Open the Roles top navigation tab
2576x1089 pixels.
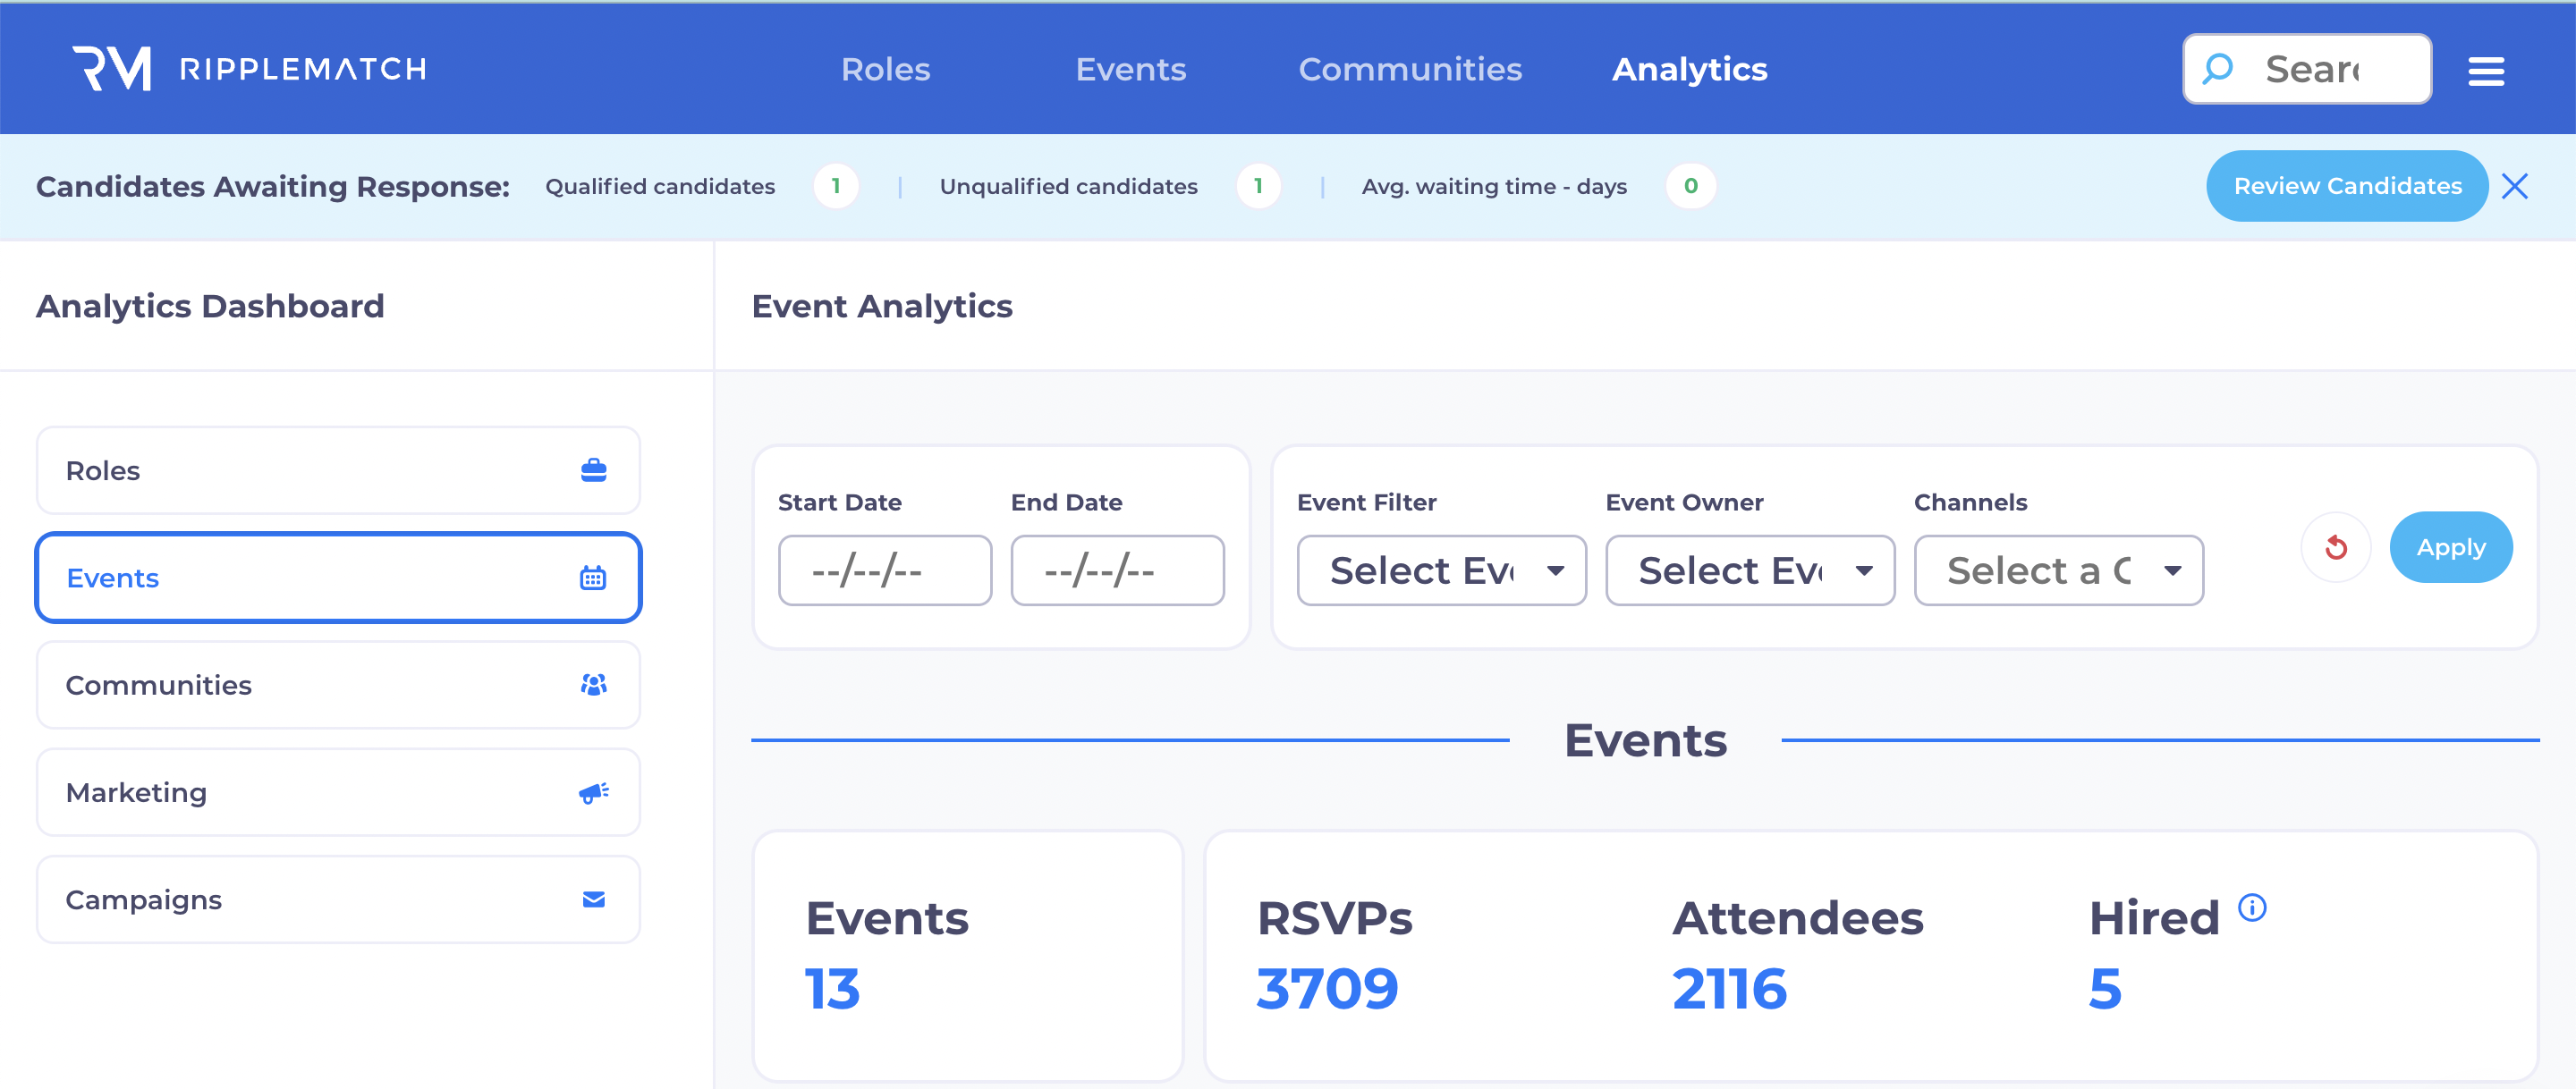click(885, 69)
